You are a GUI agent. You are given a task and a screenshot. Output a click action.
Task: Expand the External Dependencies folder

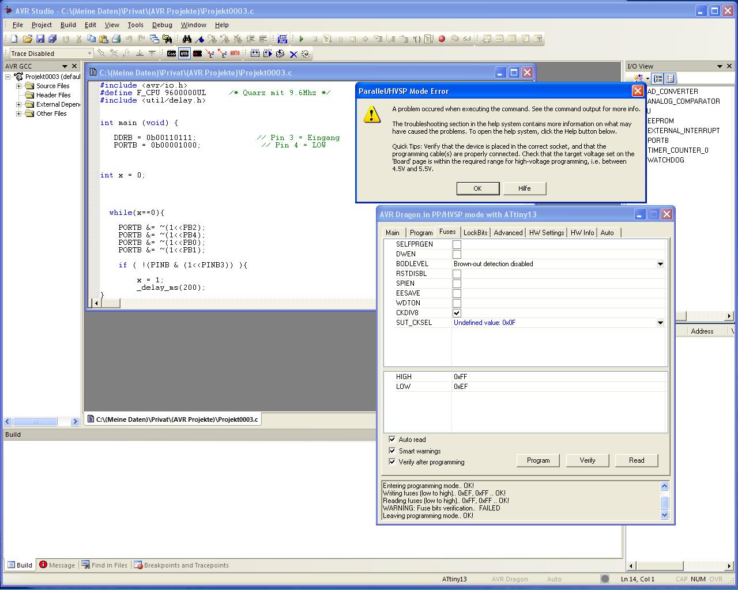click(x=18, y=104)
